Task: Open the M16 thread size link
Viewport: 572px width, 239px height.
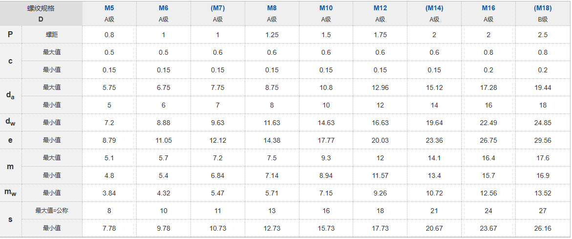Action: [x=488, y=8]
